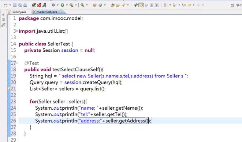The width and height of the screenshot is (242, 142).
Task: Go to Last Edit Location icon
Action: [x=184, y=5]
